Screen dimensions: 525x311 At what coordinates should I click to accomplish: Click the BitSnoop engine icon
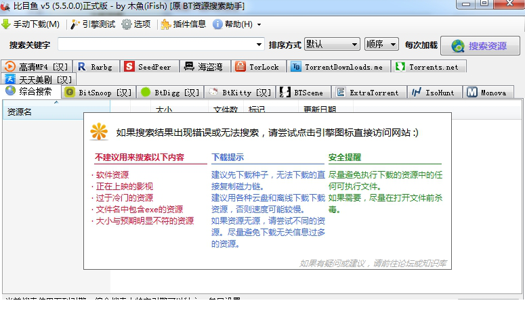pos(70,92)
